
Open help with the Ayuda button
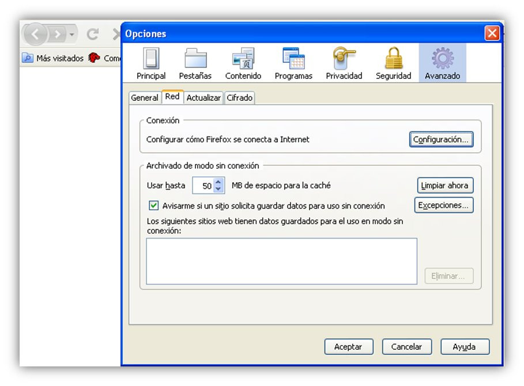click(465, 347)
